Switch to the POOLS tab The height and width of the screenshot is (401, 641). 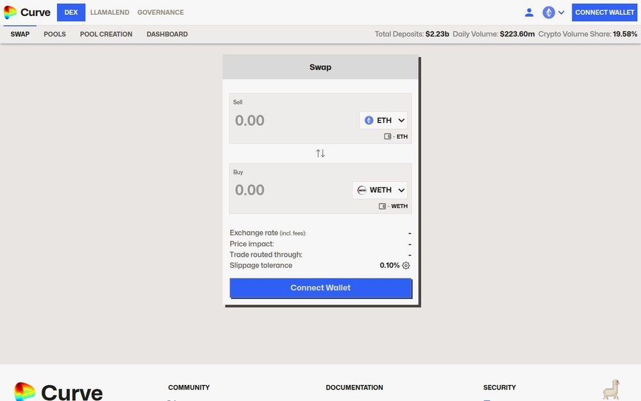tap(54, 34)
